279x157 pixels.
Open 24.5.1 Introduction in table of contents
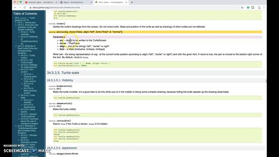coord(27,23)
